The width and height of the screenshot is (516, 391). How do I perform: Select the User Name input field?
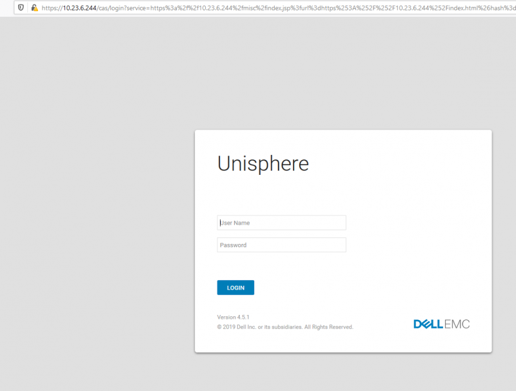[x=281, y=222]
